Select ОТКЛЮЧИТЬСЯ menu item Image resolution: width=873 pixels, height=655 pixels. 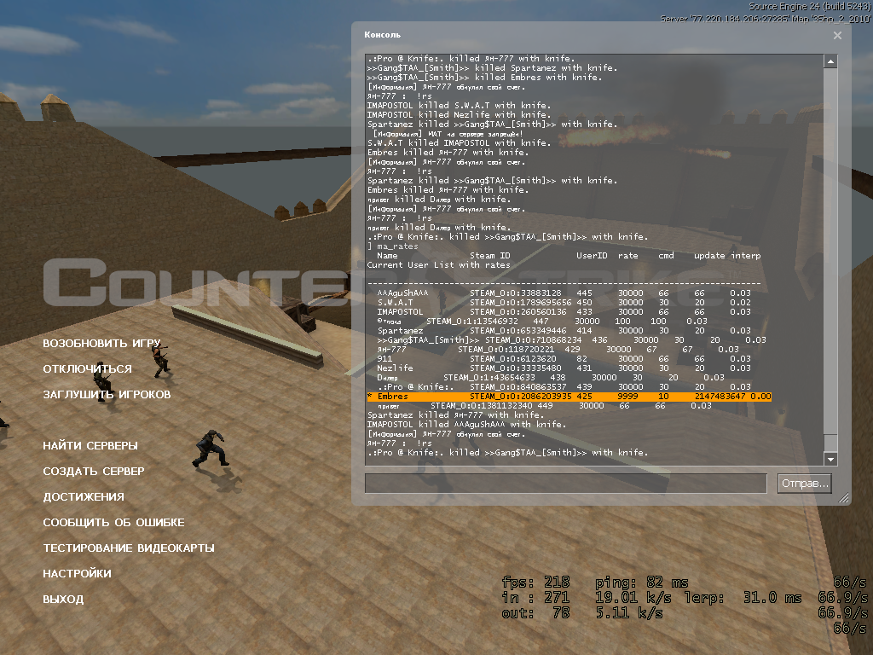click(88, 368)
